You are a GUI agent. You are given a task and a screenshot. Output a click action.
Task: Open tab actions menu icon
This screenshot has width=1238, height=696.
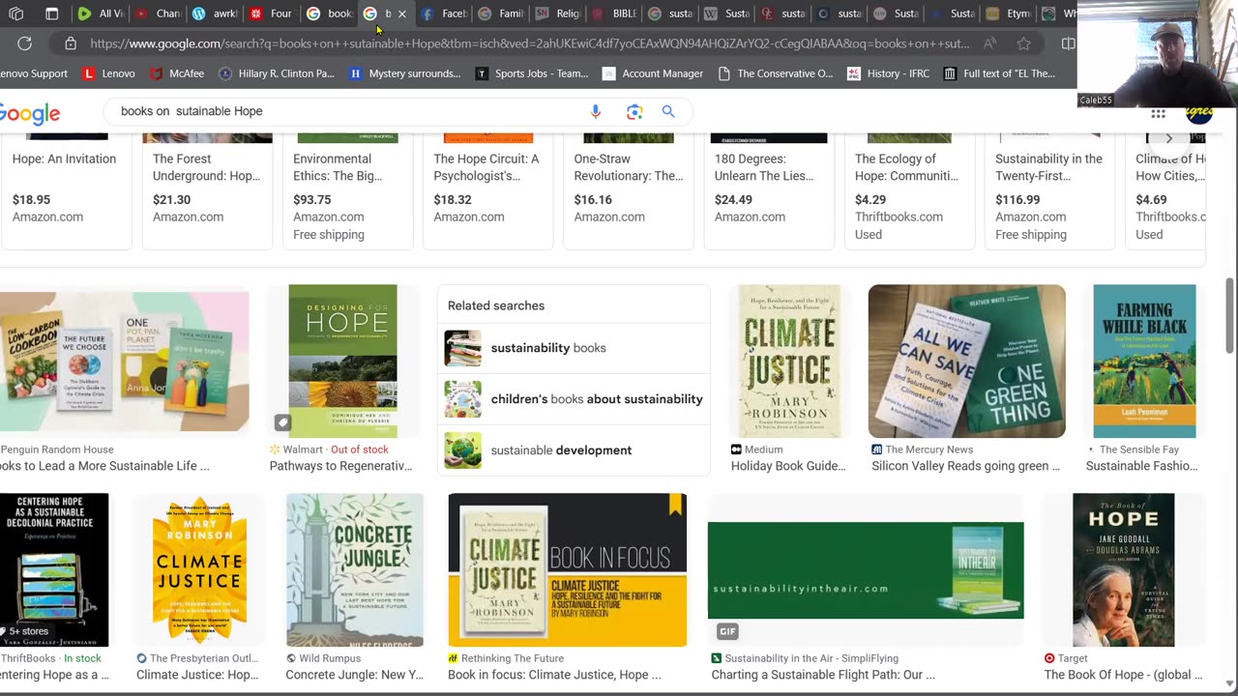pos(51,14)
